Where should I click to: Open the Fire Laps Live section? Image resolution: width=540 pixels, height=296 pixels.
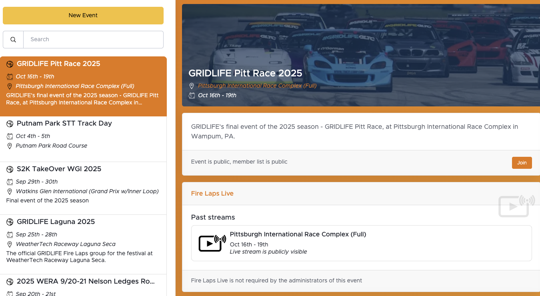point(212,193)
